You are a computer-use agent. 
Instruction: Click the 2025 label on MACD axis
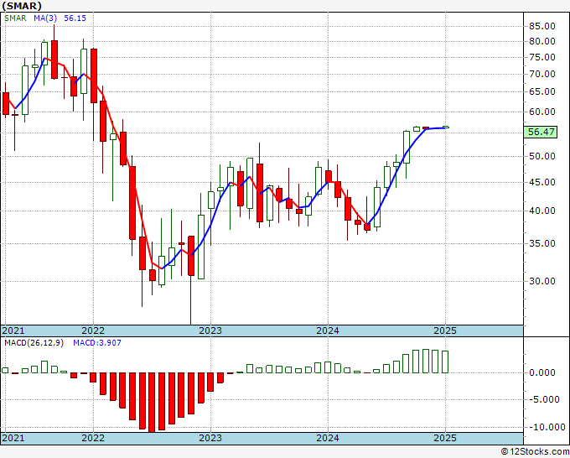click(x=445, y=438)
